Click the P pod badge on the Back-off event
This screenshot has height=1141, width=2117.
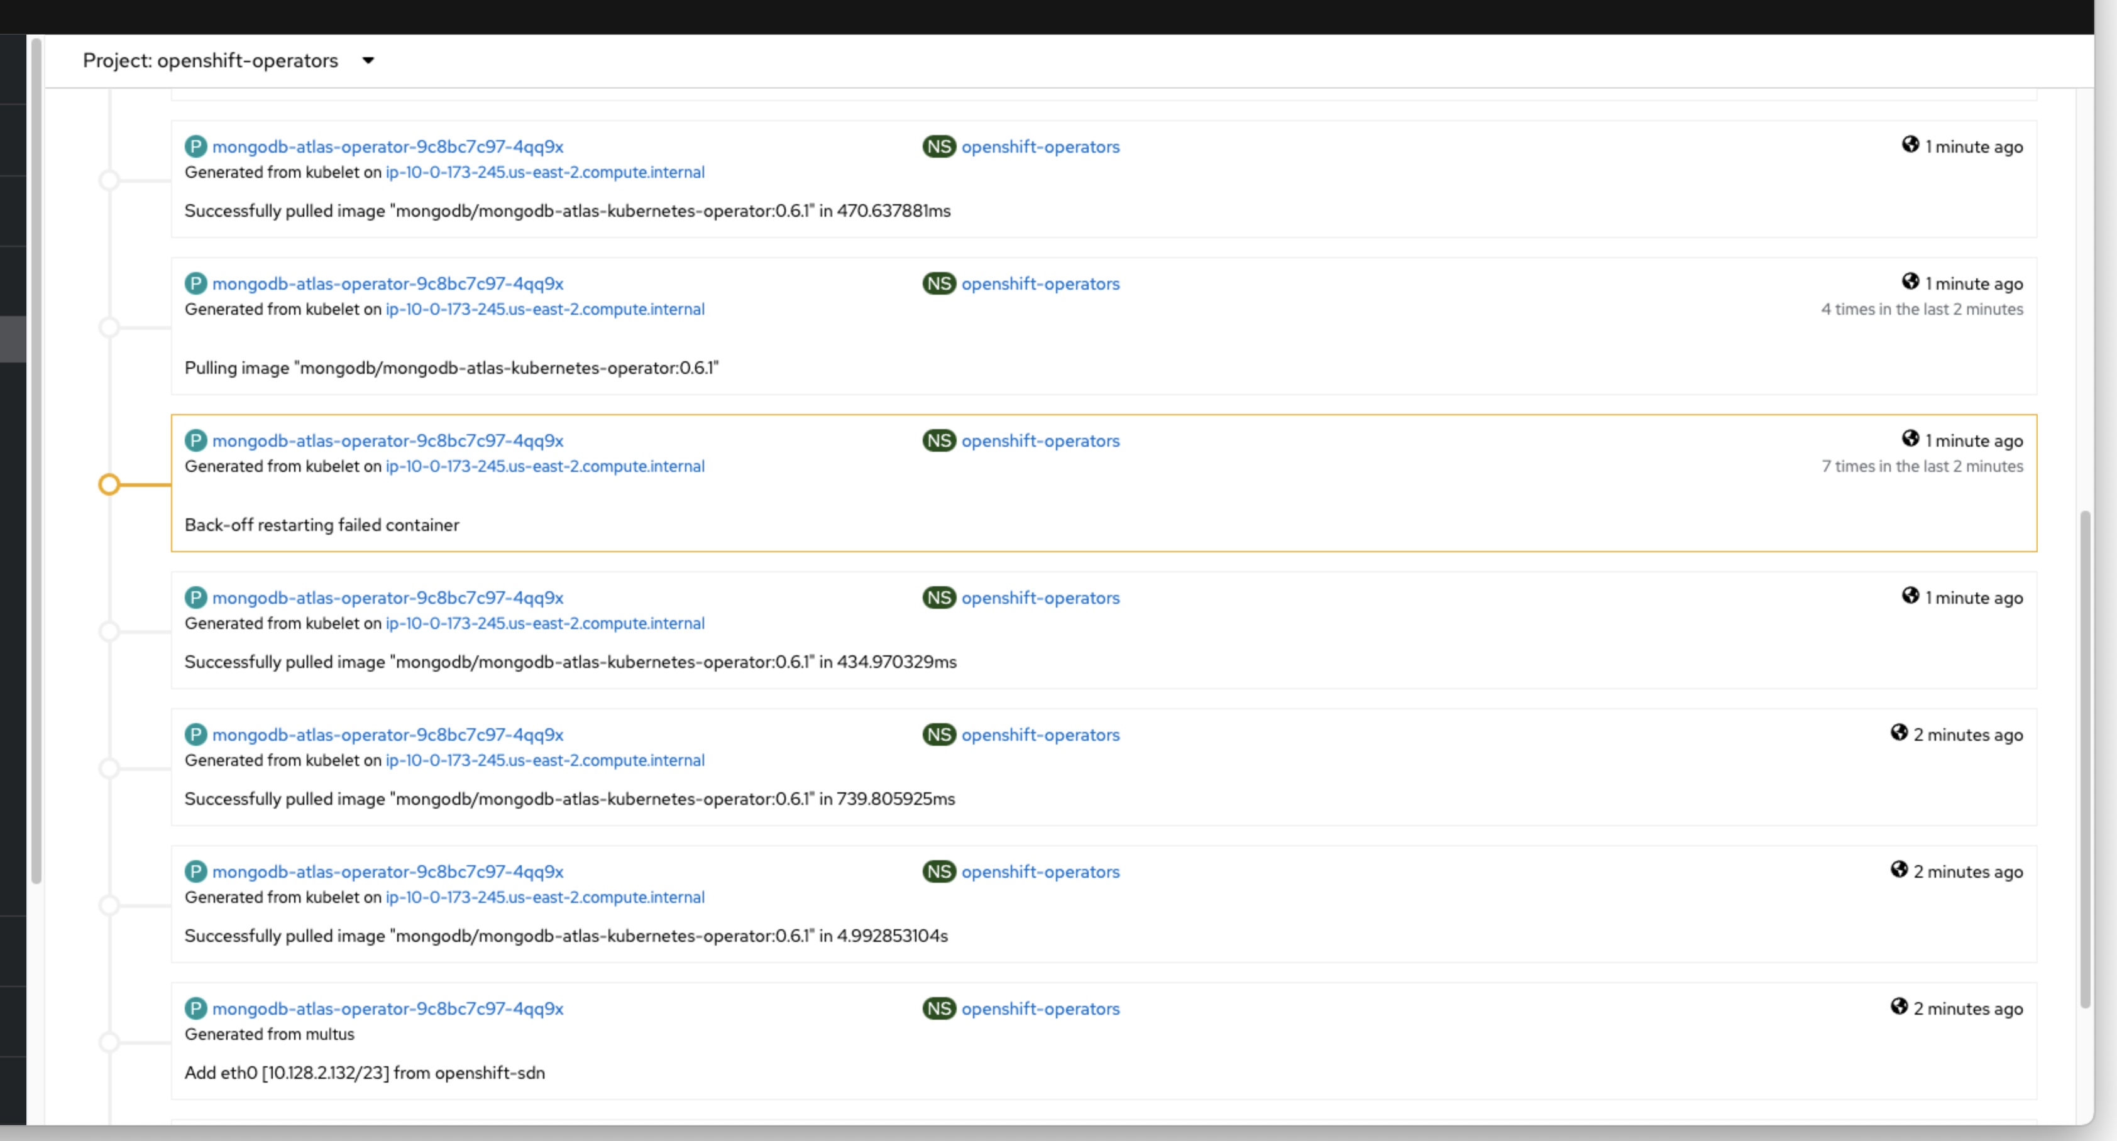tap(195, 440)
